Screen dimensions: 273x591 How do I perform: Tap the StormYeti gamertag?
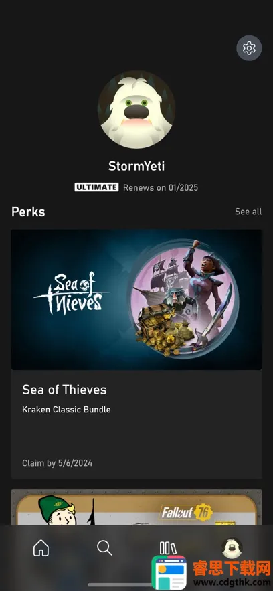(136, 166)
